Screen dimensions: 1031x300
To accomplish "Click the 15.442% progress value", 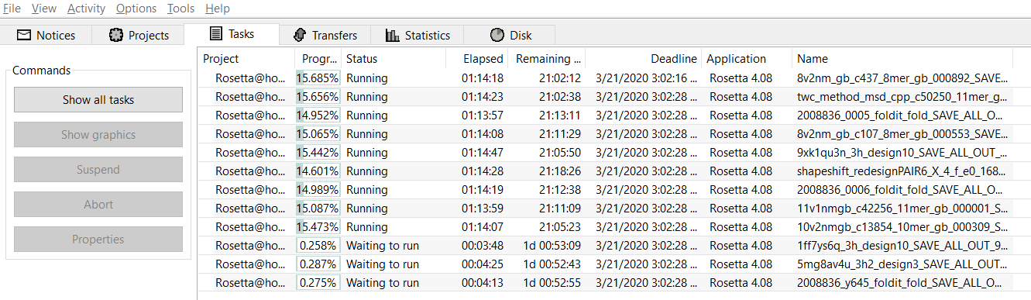I will point(318,153).
